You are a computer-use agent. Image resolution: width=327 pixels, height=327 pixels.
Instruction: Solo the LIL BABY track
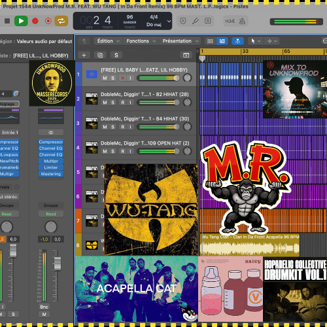112,78
